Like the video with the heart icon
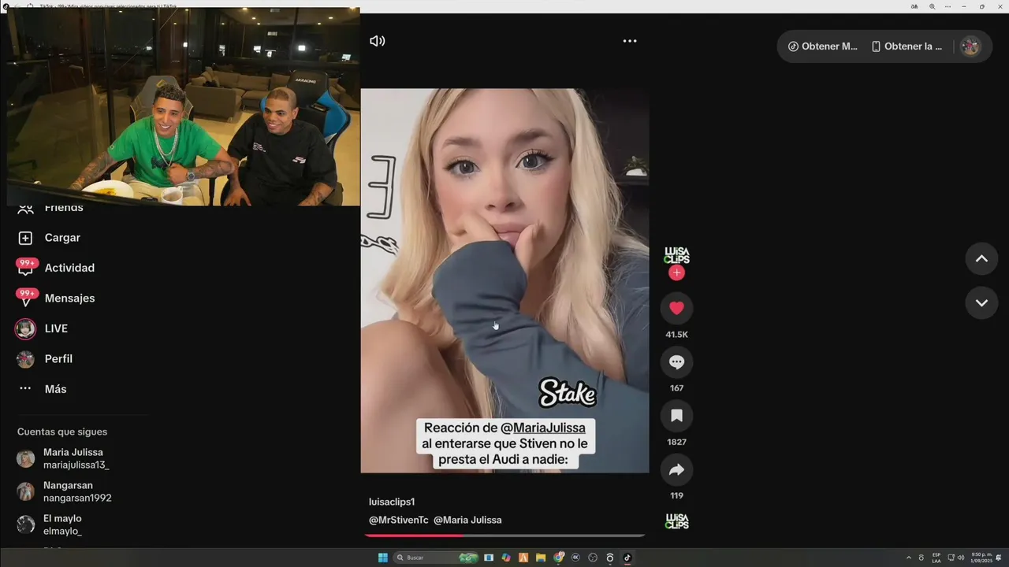The width and height of the screenshot is (1009, 567). (676, 308)
